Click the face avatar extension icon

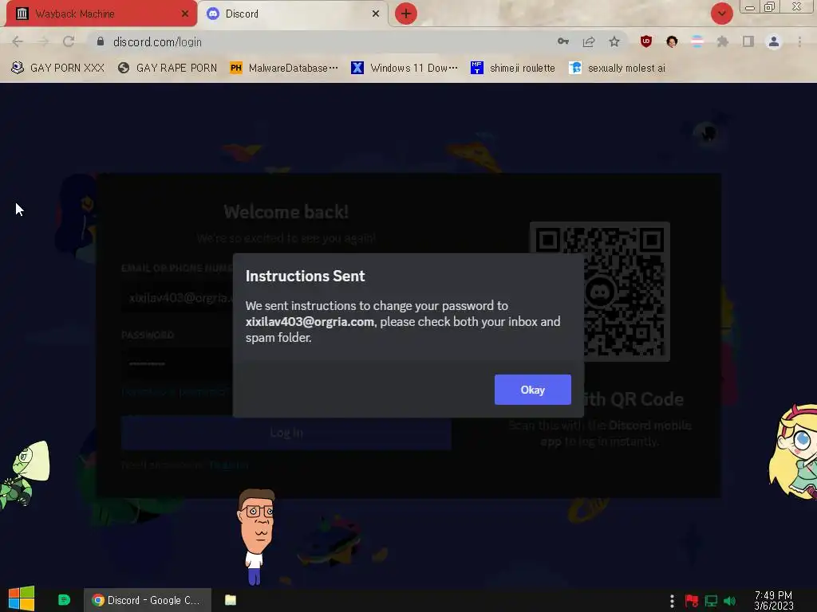click(672, 41)
